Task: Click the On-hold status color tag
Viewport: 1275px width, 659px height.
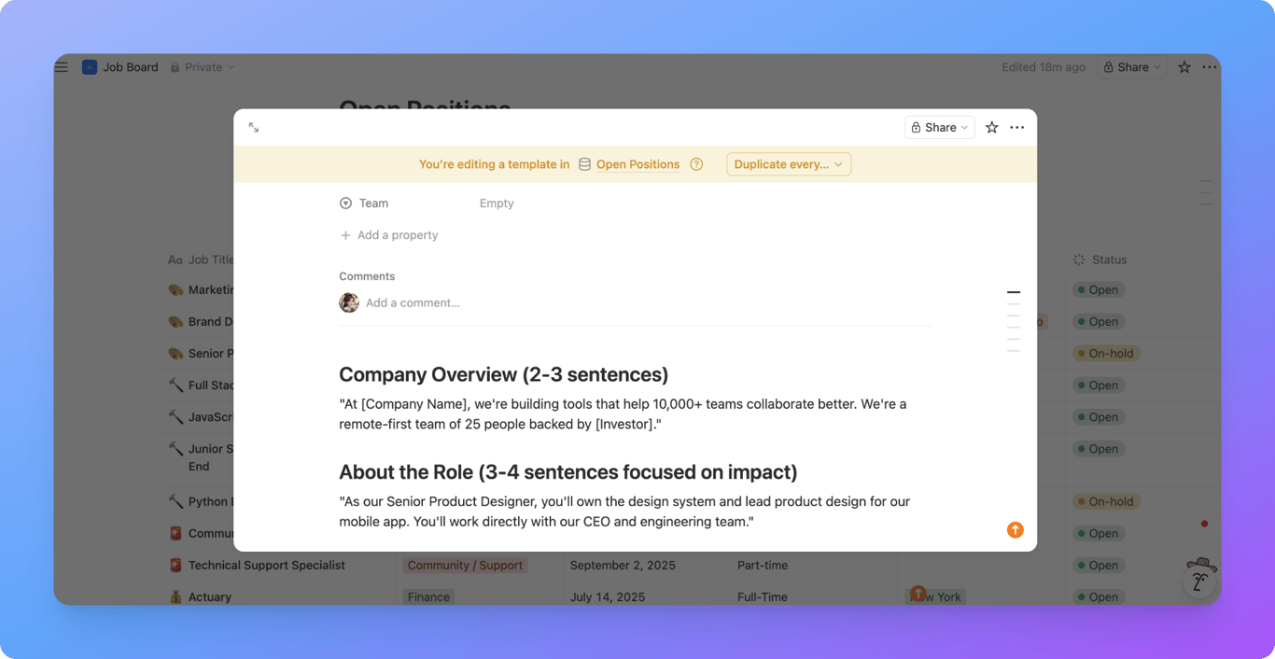Action: [x=1105, y=353]
